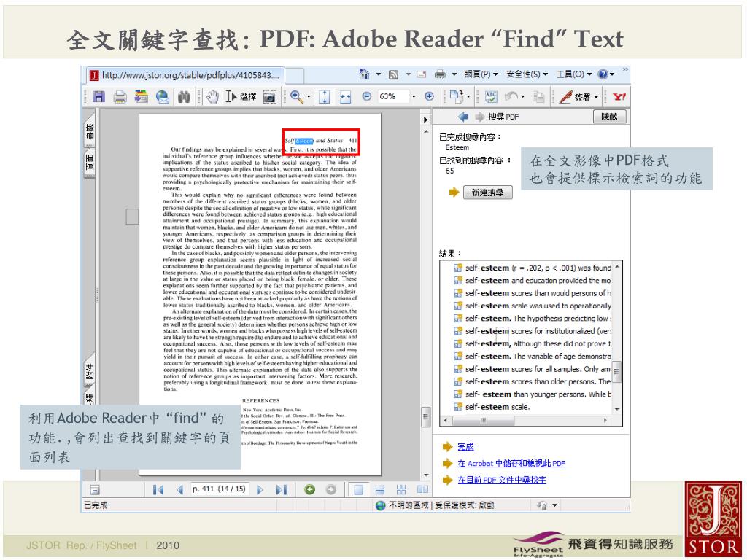The height and width of the screenshot is (560, 747).
Task: Click the Yahoo Y! toolbar icon
Action: pos(619,97)
